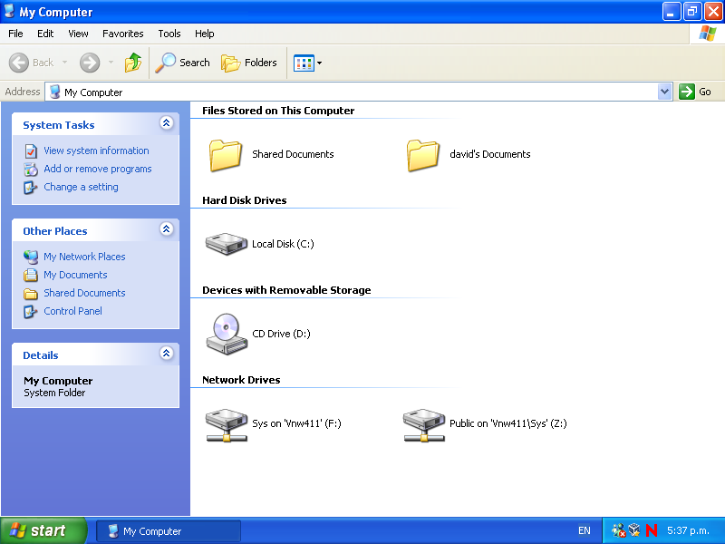This screenshot has width=725, height=544.
Task: Click View system information link
Action: tap(96, 151)
